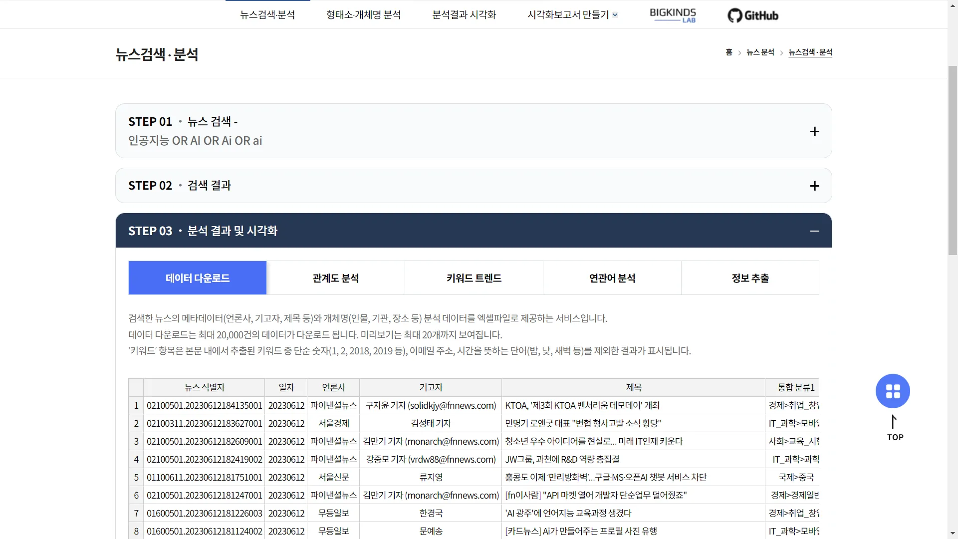Click the 홈 breadcrumb link
Viewport: 958px width, 539px height.
coord(729,52)
